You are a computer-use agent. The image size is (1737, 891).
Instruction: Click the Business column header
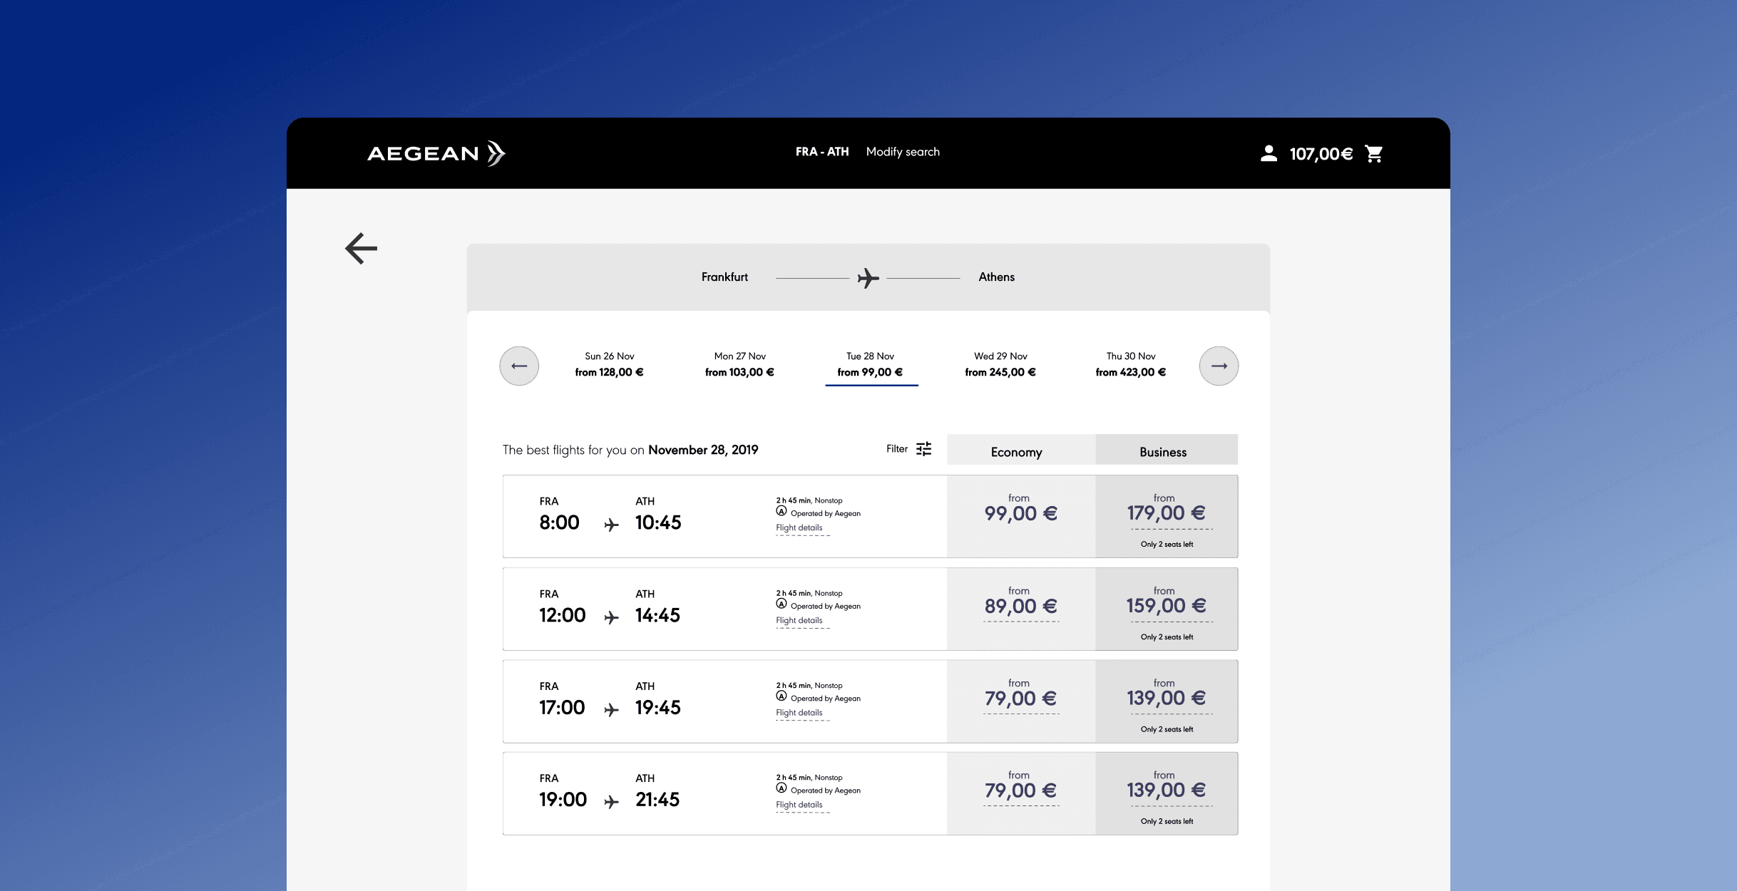click(x=1163, y=452)
